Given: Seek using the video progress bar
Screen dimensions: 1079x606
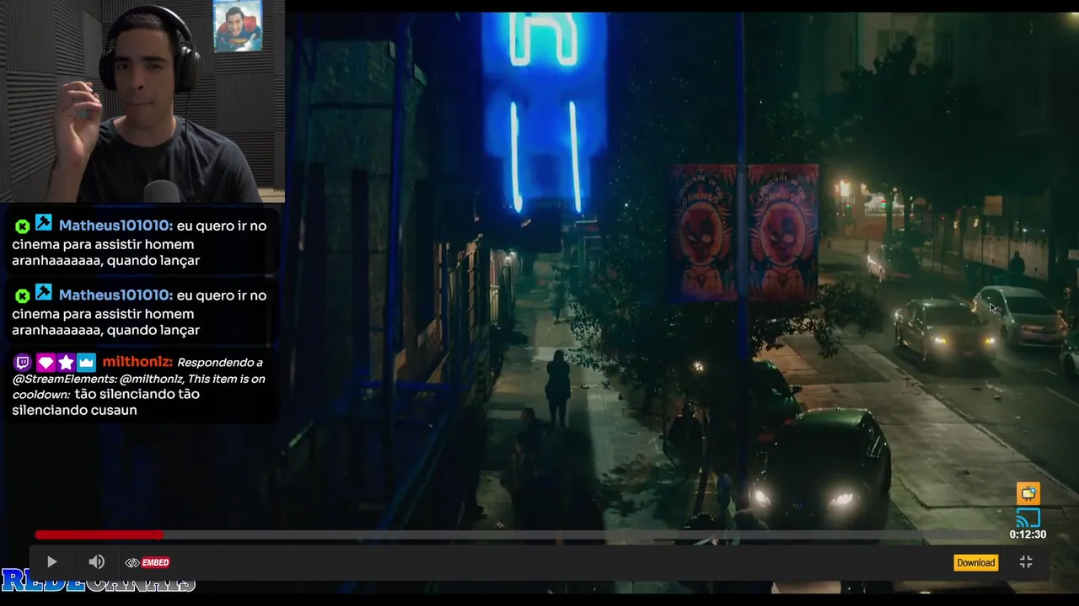Looking at the screenshot, I should click(518, 534).
